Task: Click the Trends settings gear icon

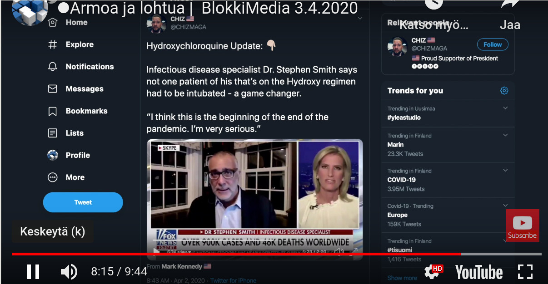Action: [x=504, y=91]
